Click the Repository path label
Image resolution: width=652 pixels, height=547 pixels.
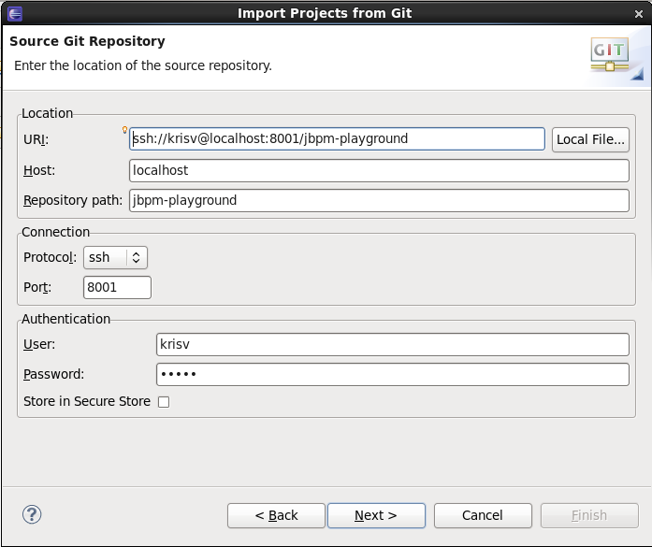[72, 200]
